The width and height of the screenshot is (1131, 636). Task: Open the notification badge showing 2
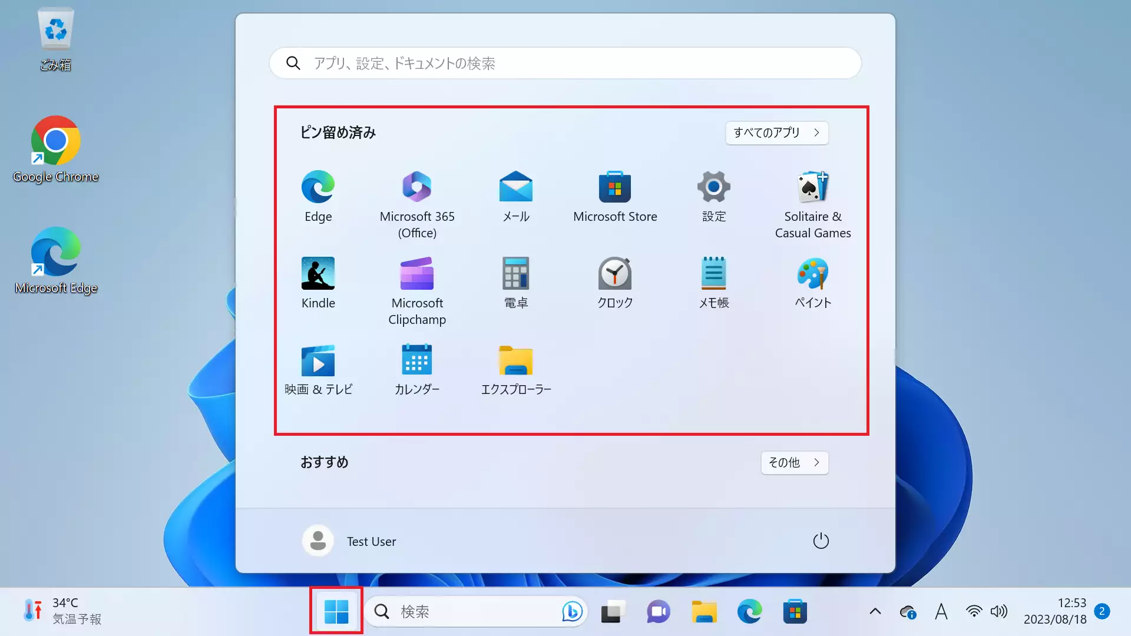tap(1102, 611)
